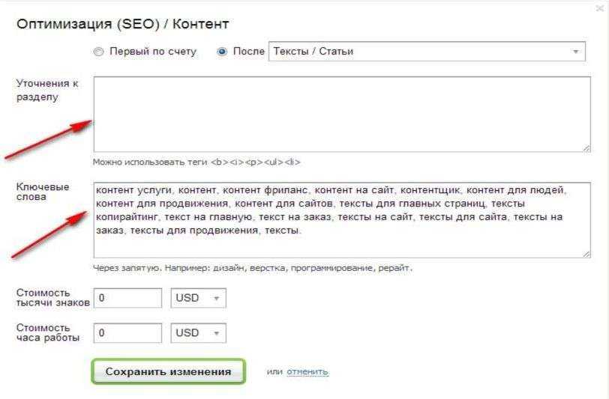Click inside the "Ключевые слова" keywords text area
This screenshot has height=399, width=609.
[341, 220]
